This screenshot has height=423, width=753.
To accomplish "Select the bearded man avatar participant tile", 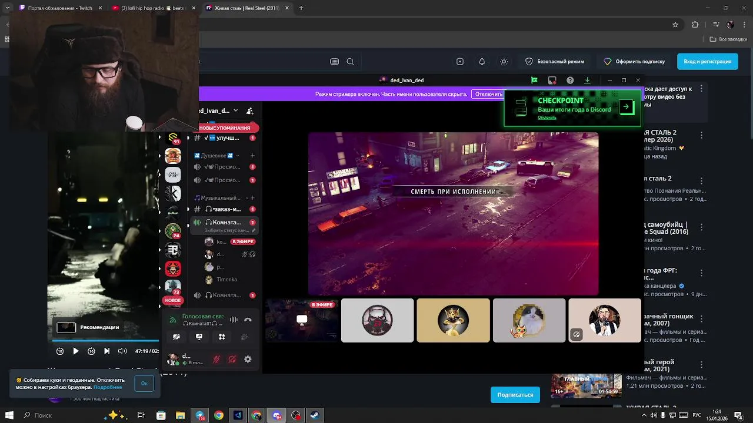I will click(x=605, y=320).
